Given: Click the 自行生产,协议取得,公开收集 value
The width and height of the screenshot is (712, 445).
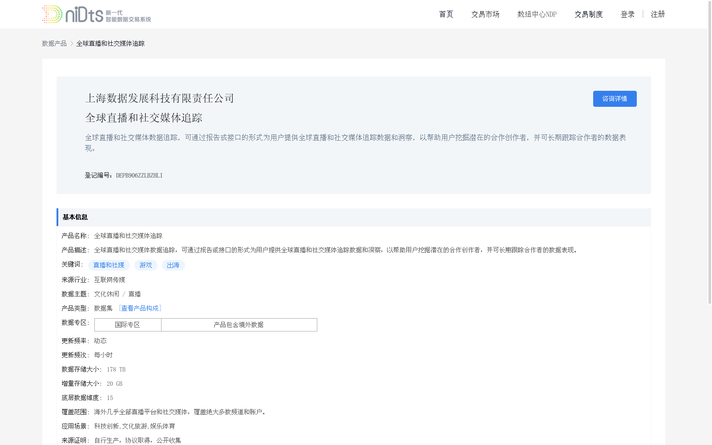Looking at the screenshot, I should [138, 441].
